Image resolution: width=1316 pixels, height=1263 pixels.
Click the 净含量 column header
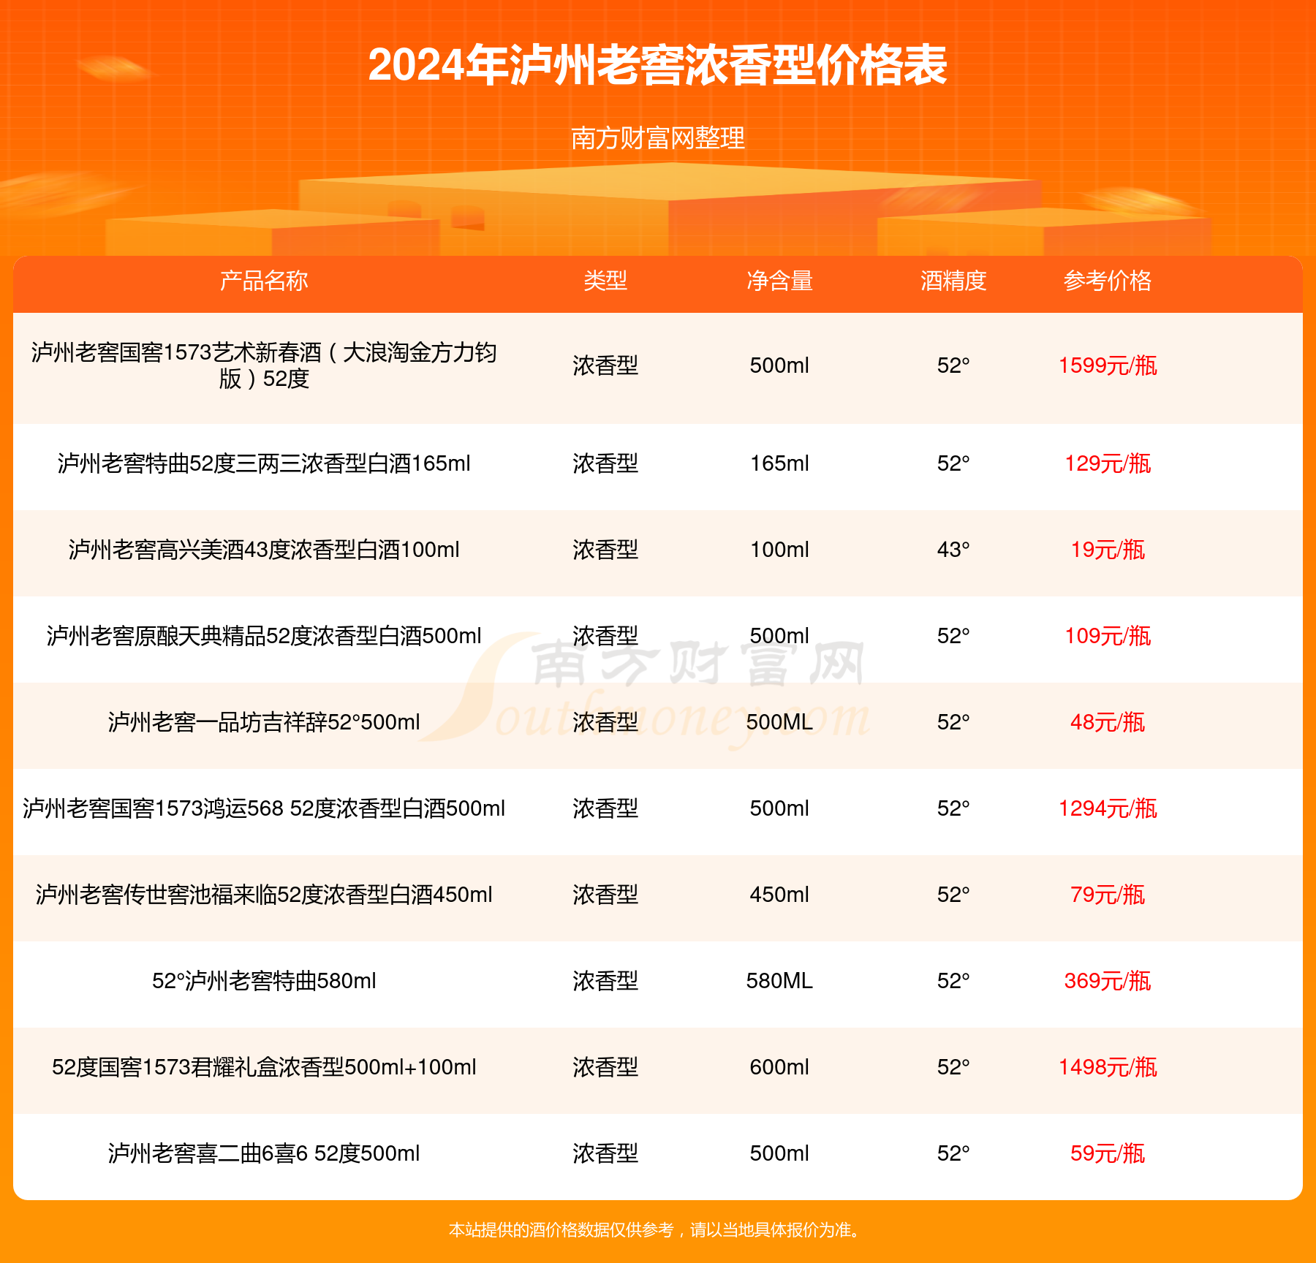pyautogui.click(x=779, y=281)
